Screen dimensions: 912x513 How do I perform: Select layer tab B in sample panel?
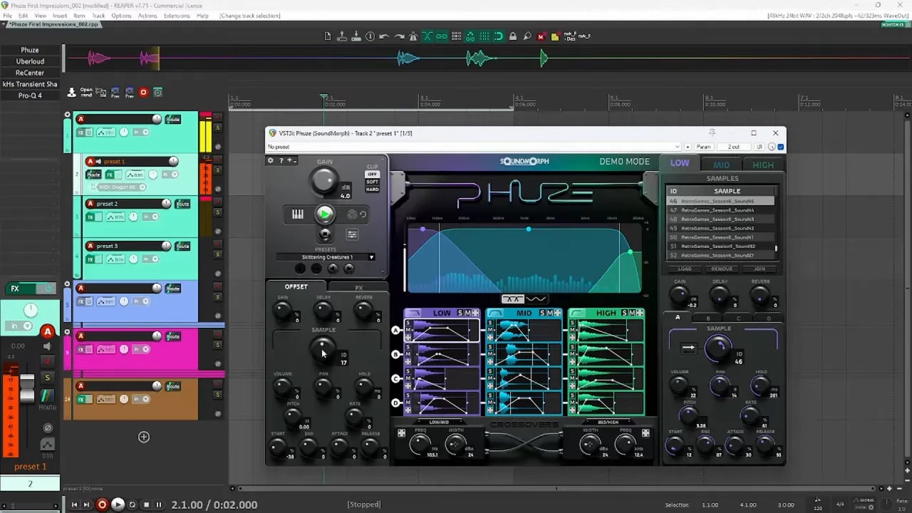point(708,318)
